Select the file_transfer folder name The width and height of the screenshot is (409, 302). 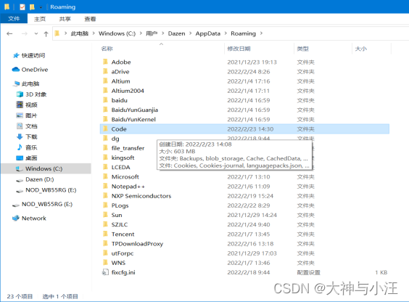pos(128,148)
